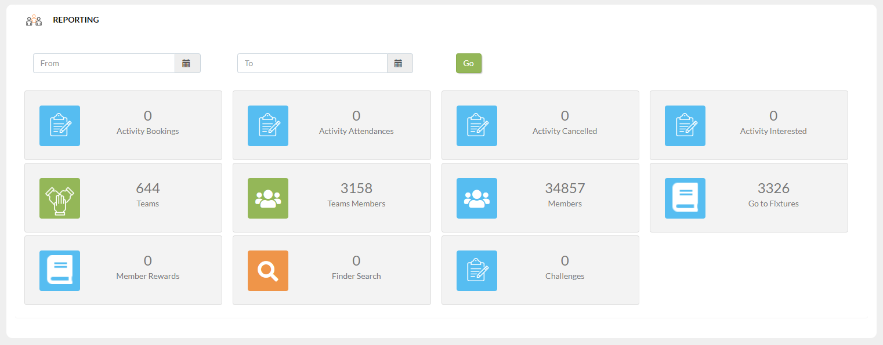Click the green Go button

(x=469, y=63)
